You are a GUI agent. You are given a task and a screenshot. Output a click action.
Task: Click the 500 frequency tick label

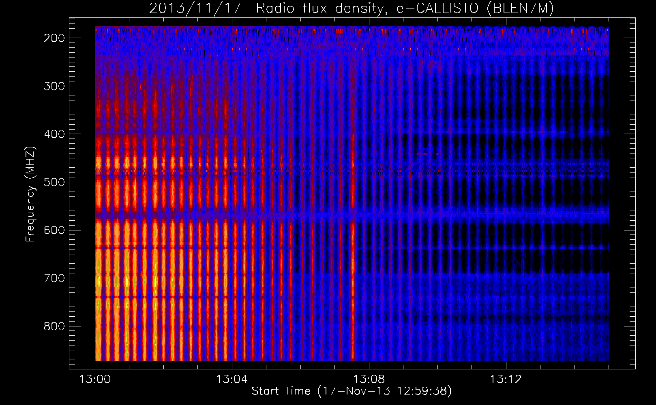point(54,182)
